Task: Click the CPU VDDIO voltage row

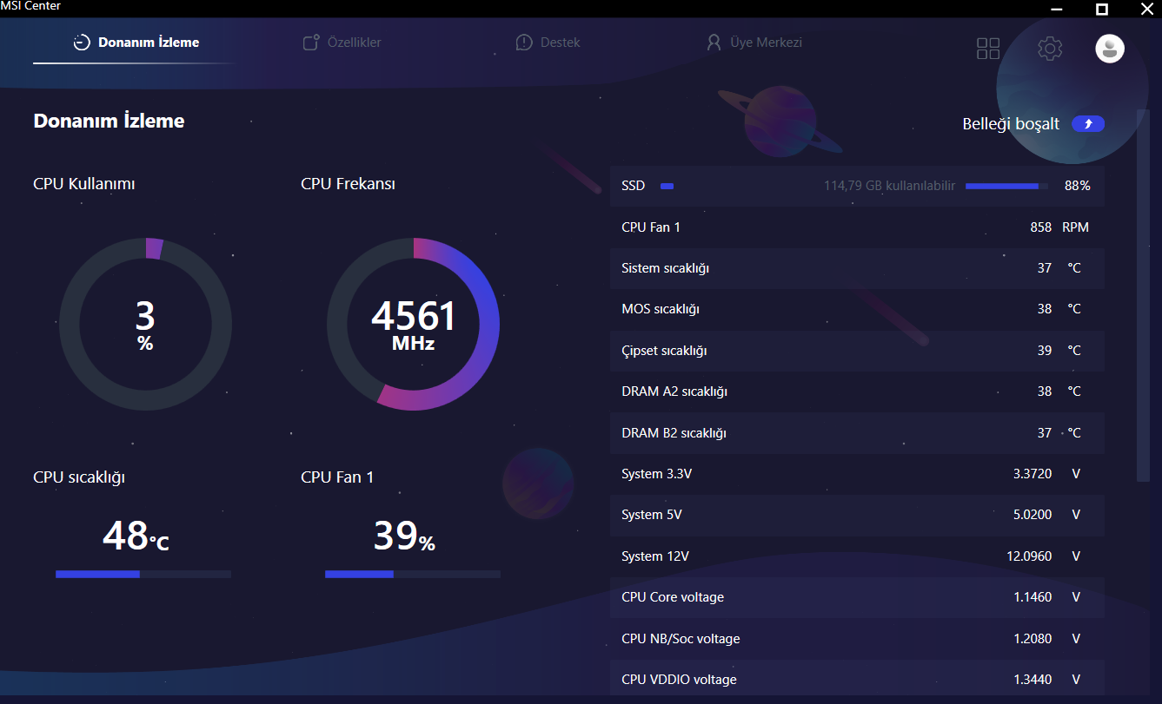Action: point(857,680)
